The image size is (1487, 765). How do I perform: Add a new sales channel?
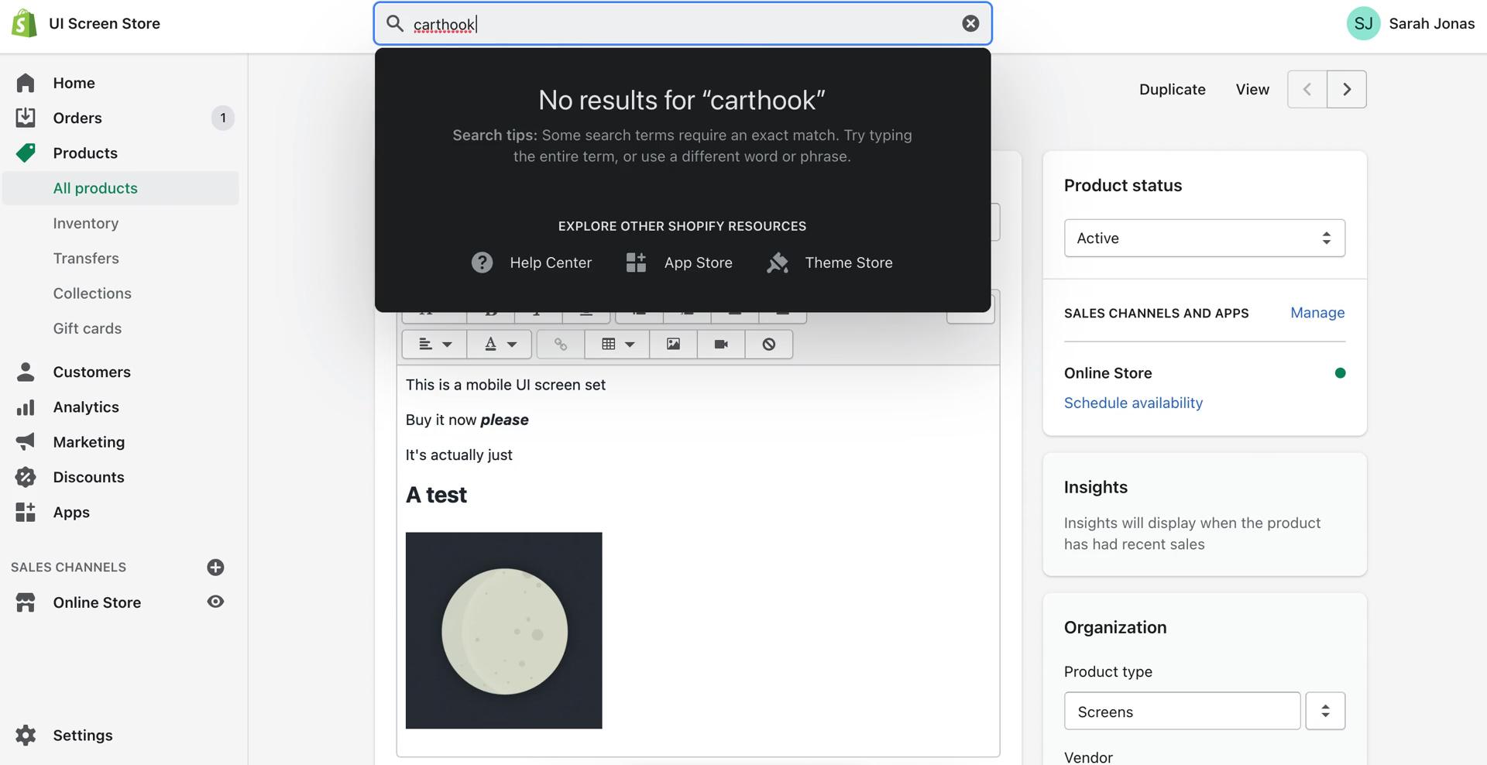click(215, 568)
